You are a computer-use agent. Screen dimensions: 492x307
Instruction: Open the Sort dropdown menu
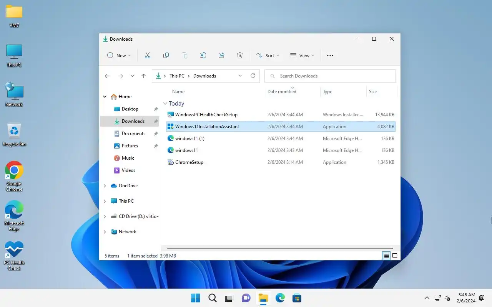coord(268,56)
